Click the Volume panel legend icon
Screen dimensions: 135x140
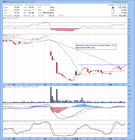(3, 87)
